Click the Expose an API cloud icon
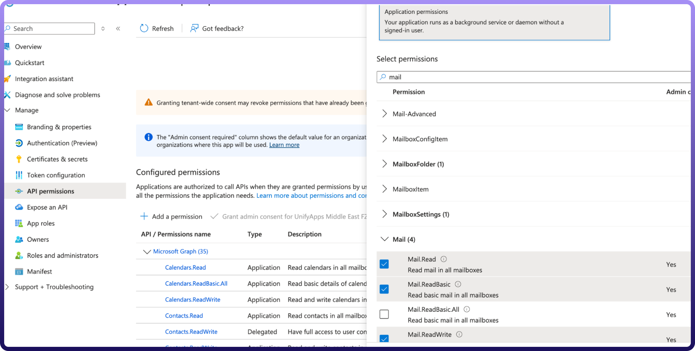This screenshot has height=351, width=695. click(19, 207)
